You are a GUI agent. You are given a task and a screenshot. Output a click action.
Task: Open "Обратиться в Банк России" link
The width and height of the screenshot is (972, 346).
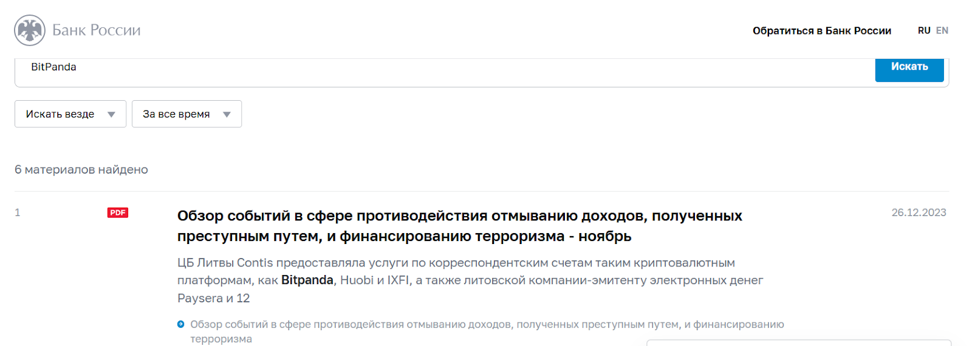pos(821,31)
